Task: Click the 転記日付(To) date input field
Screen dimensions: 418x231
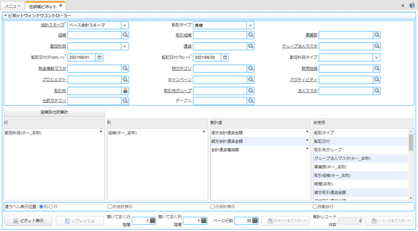Action: pos(207,57)
